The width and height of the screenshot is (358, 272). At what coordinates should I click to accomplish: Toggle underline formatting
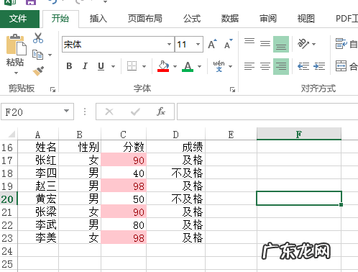(101, 66)
